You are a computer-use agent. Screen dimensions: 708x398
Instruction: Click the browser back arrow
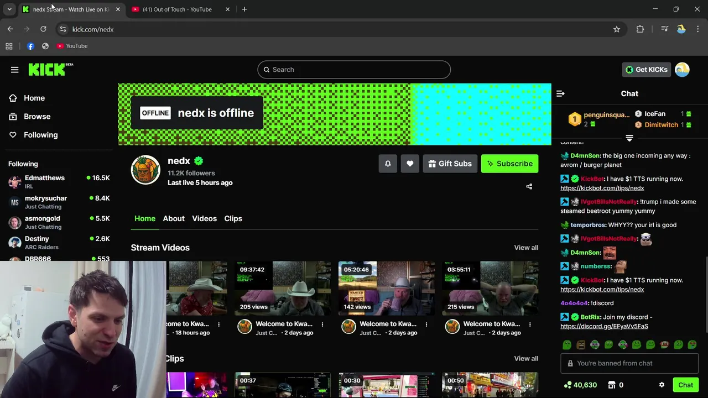pos(10,29)
